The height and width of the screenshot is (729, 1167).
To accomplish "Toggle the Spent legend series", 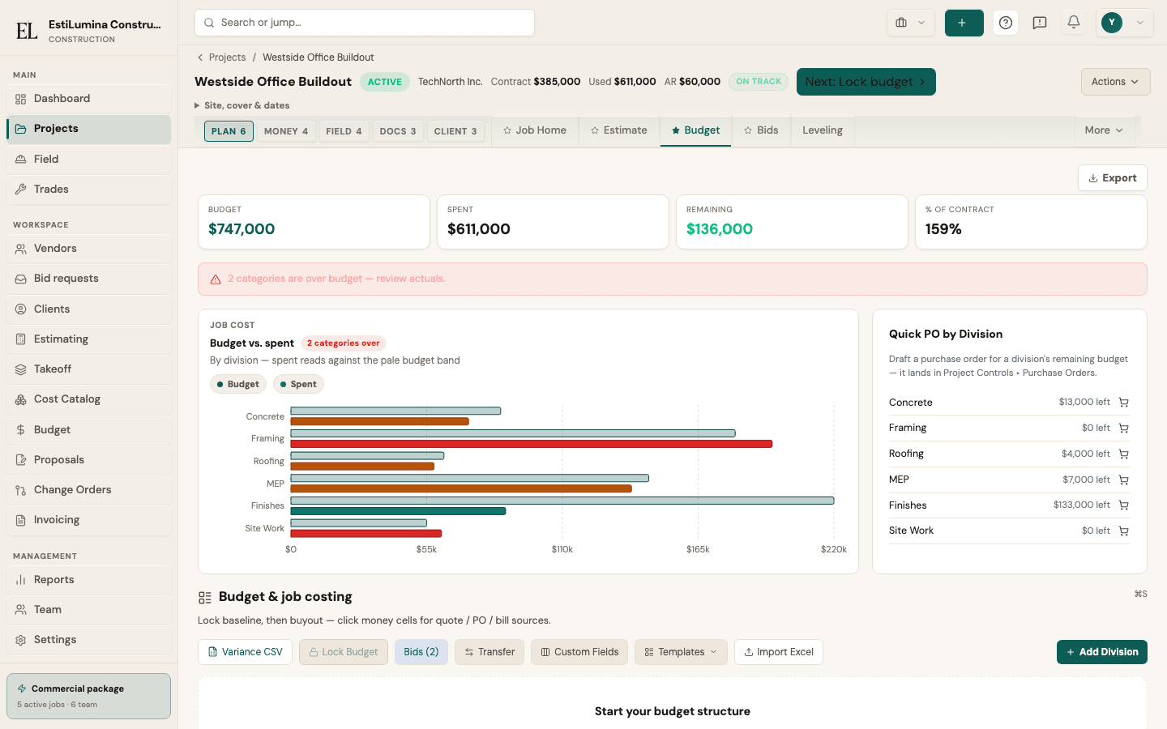I will click(x=298, y=384).
